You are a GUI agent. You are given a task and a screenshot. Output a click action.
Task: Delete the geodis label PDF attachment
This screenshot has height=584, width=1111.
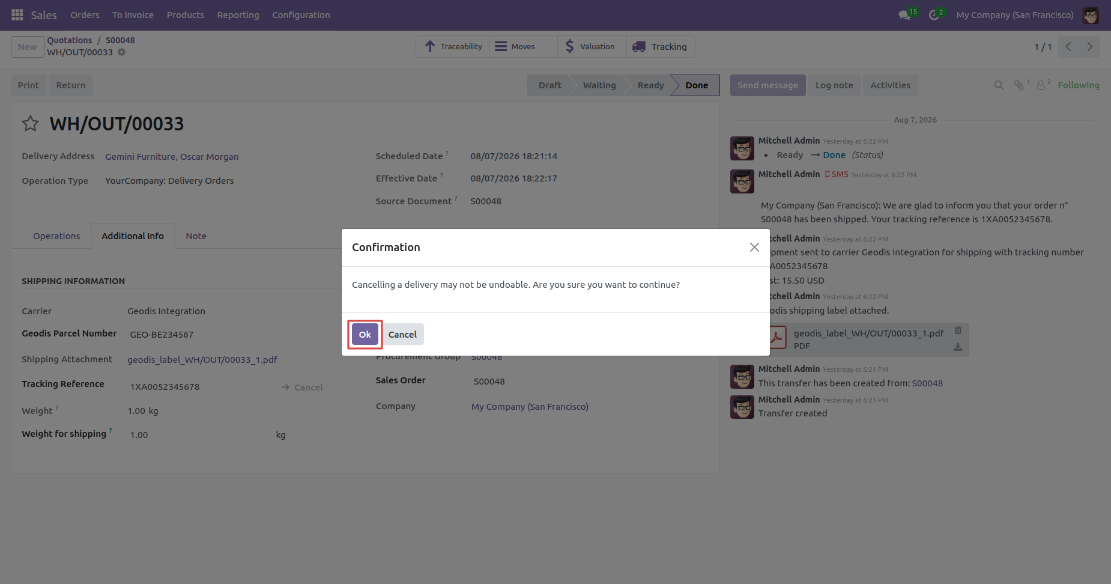click(x=958, y=330)
